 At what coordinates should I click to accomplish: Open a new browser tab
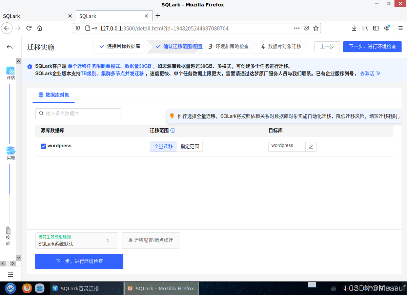point(158,16)
